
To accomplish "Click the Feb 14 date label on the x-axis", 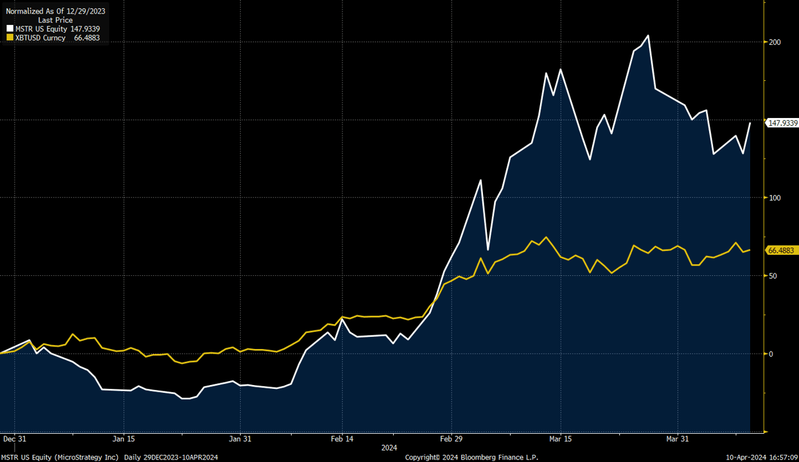I will click(342, 439).
